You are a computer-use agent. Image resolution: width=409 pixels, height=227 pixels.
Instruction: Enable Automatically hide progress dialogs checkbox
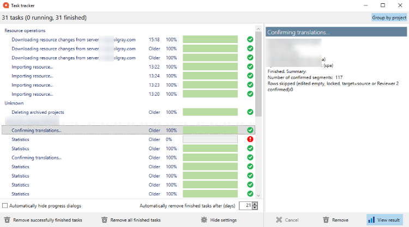(5, 206)
